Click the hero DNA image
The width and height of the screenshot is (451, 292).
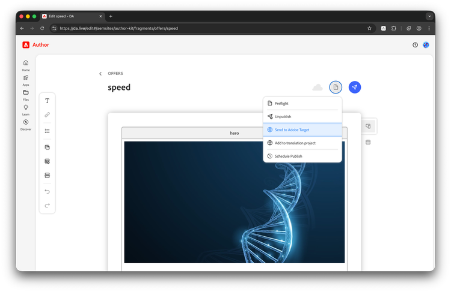235,202
